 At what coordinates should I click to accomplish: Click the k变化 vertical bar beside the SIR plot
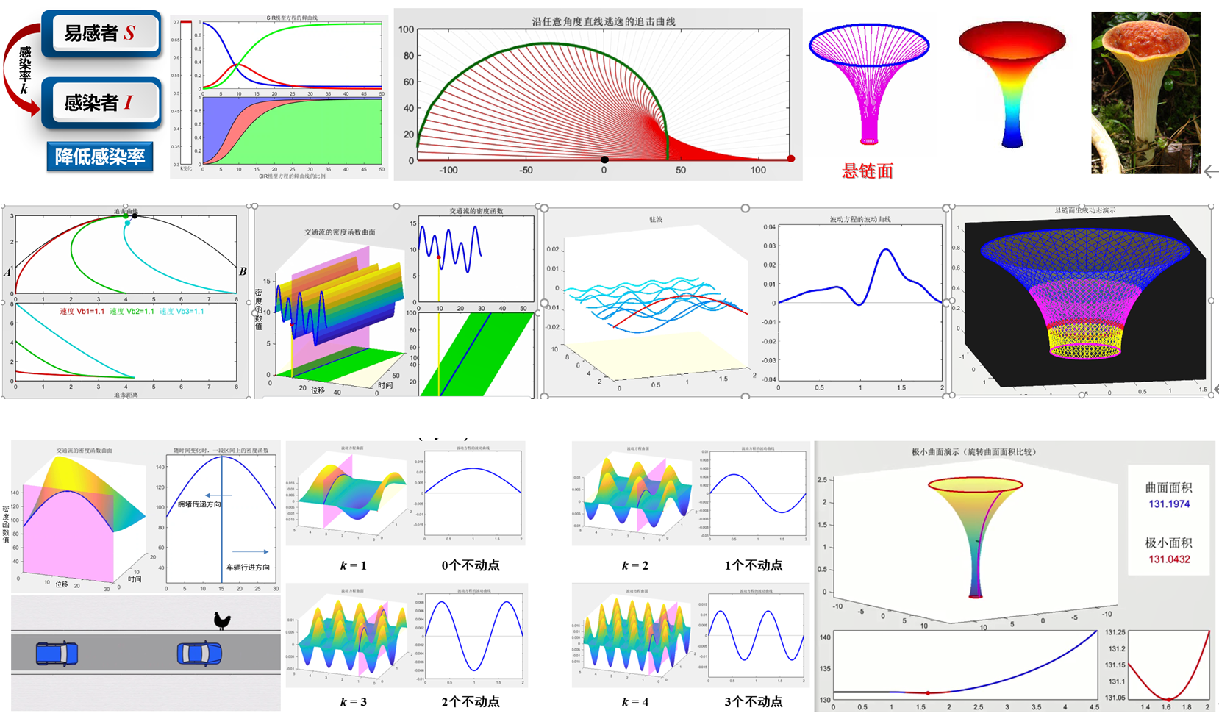(x=186, y=93)
